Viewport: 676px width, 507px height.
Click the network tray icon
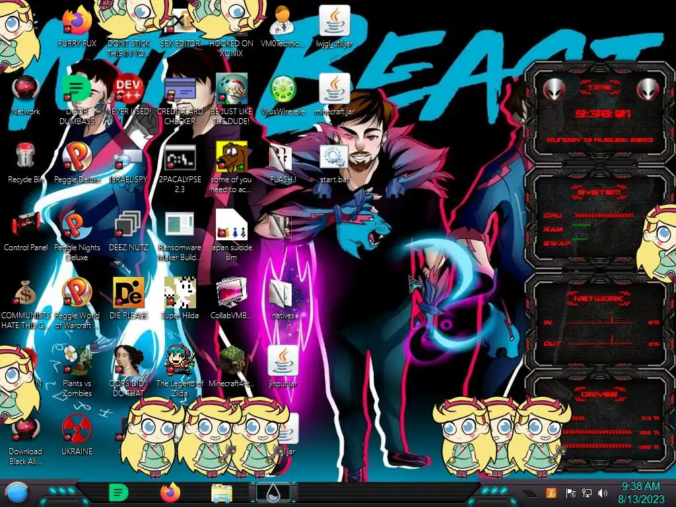click(587, 493)
